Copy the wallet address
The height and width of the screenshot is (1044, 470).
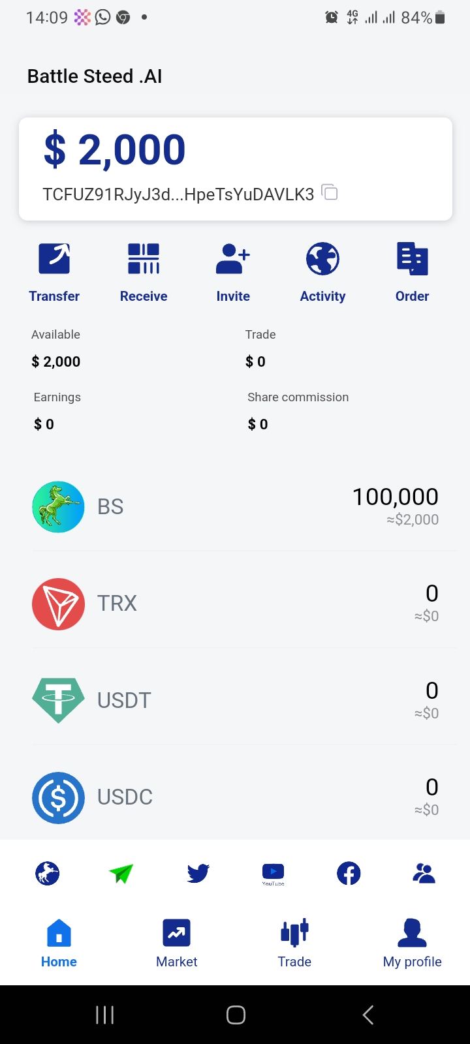(330, 192)
